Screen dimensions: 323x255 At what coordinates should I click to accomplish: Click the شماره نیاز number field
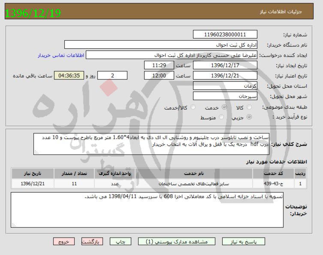click(x=225, y=35)
